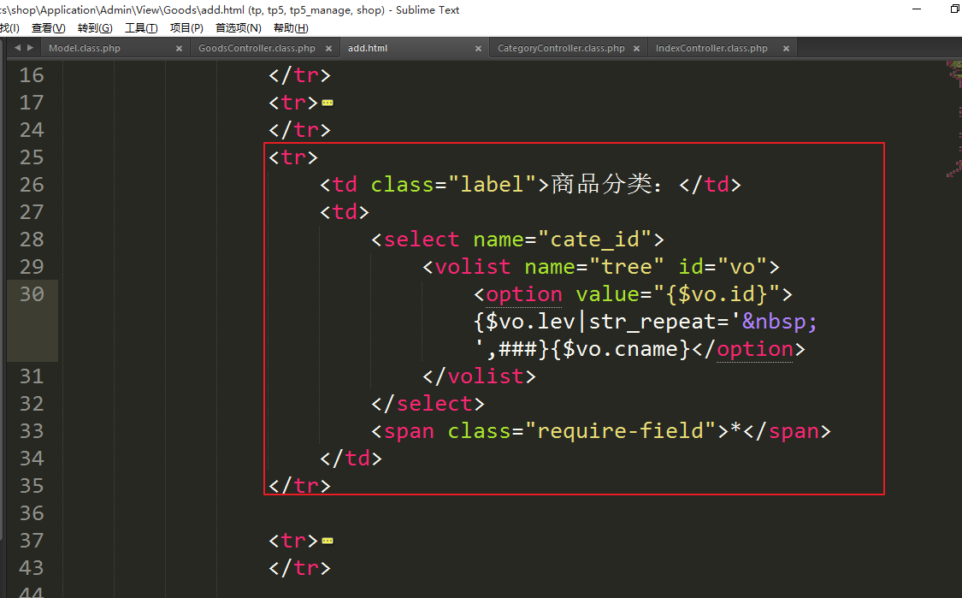The height and width of the screenshot is (598, 962).
Task: Close the CategoryController.class.php tab
Action: point(637,49)
